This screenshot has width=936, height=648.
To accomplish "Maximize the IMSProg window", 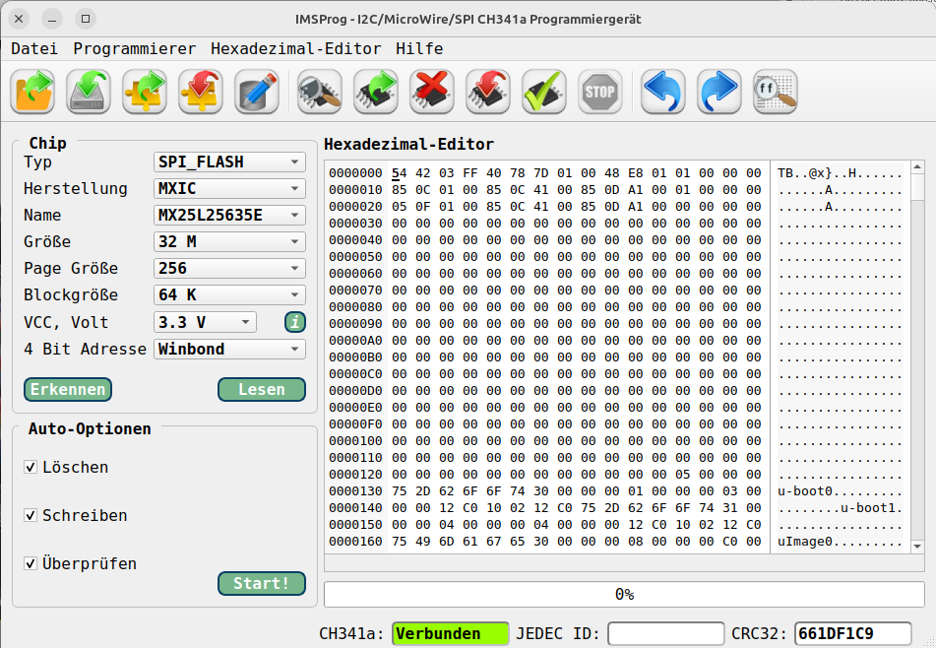I will click(x=86, y=19).
